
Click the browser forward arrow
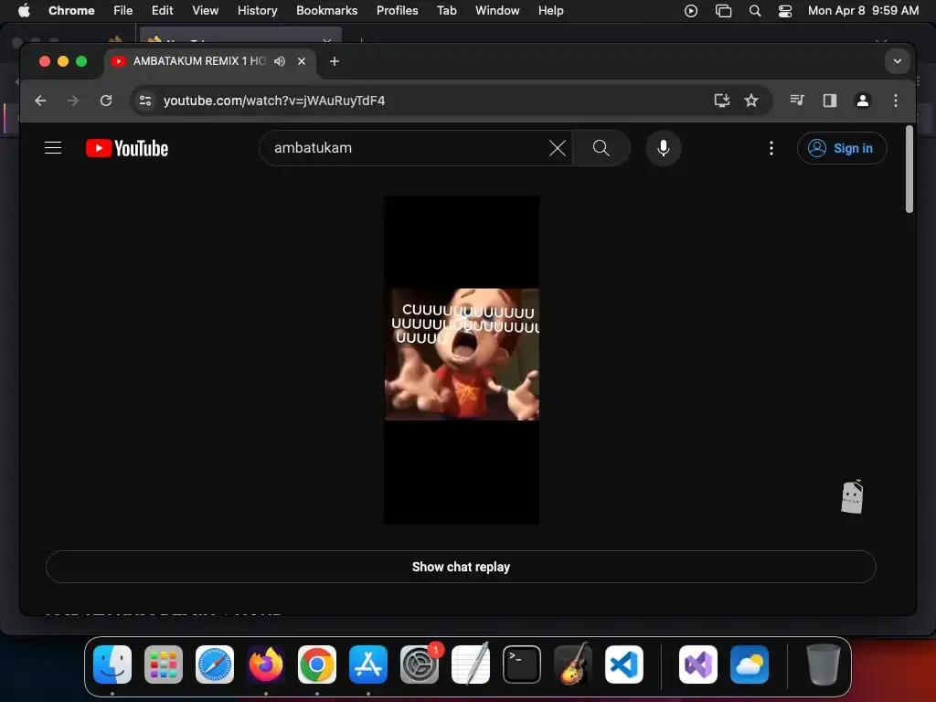coord(73,101)
